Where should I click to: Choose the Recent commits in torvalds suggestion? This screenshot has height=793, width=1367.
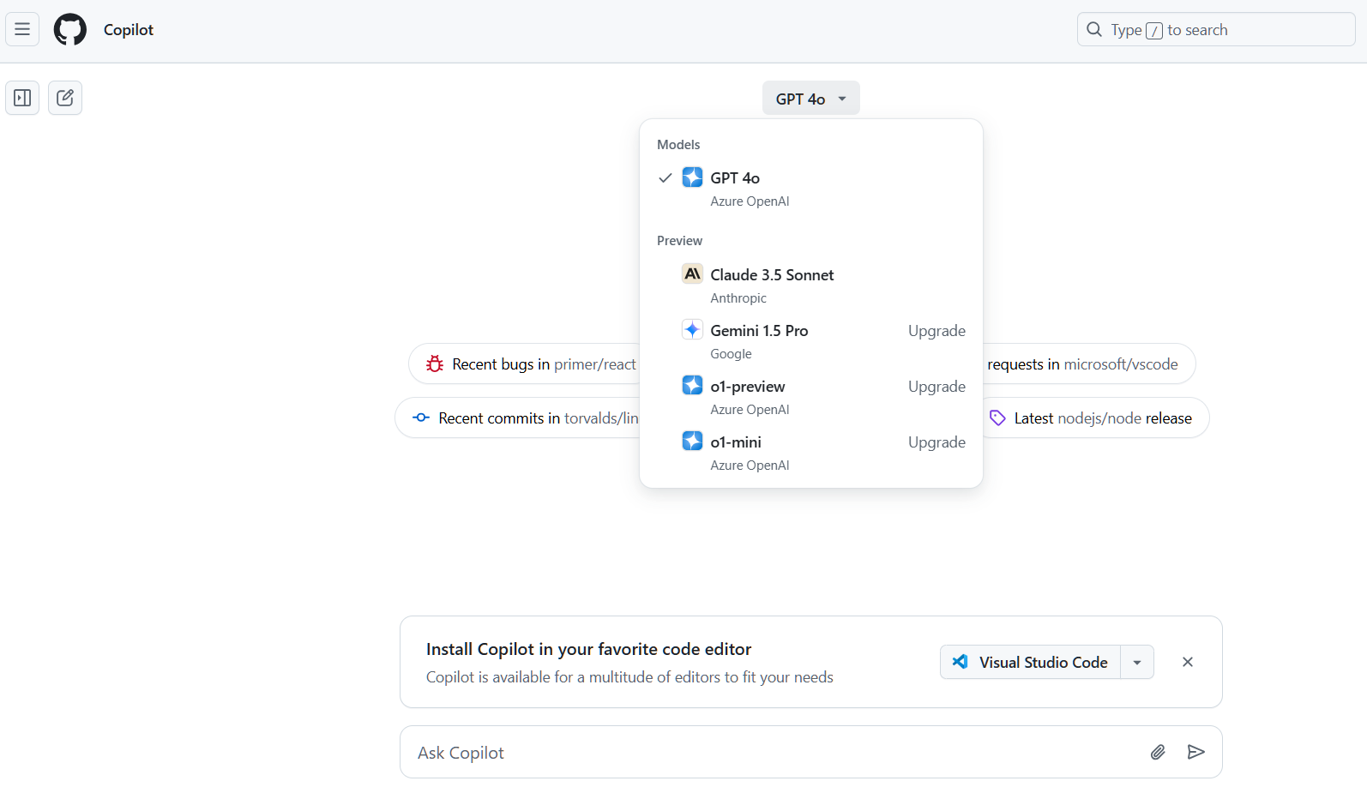[518, 418]
